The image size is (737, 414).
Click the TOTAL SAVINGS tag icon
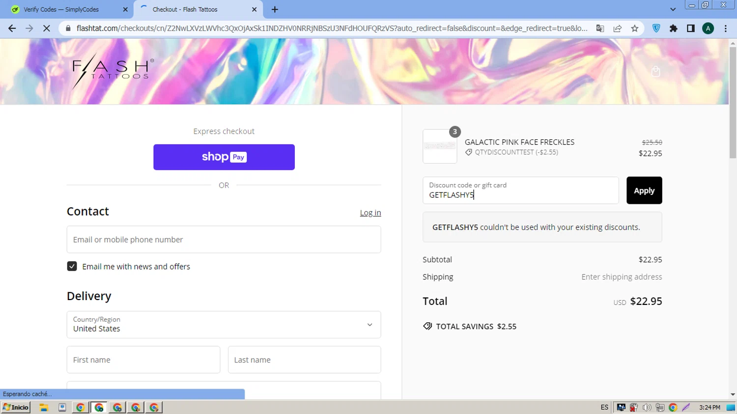pyautogui.click(x=427, y=326)
